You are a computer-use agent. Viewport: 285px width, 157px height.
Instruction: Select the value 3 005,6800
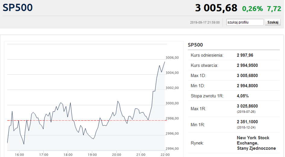[247, 76]
